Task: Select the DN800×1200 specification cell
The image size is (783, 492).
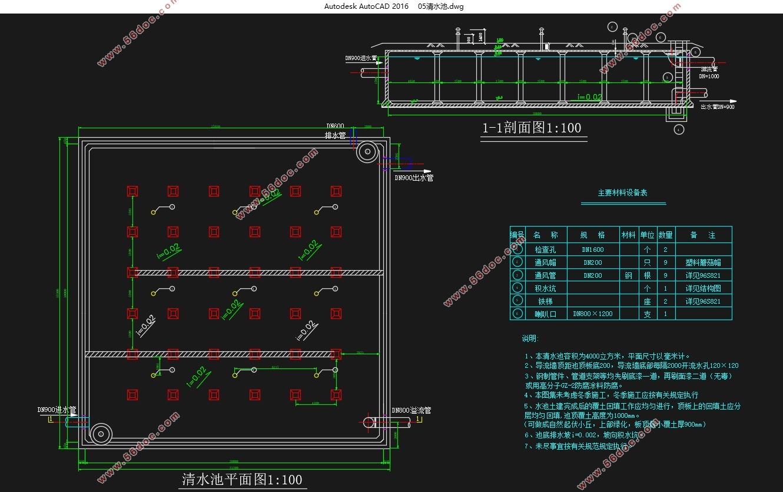Action: point(593,314)
